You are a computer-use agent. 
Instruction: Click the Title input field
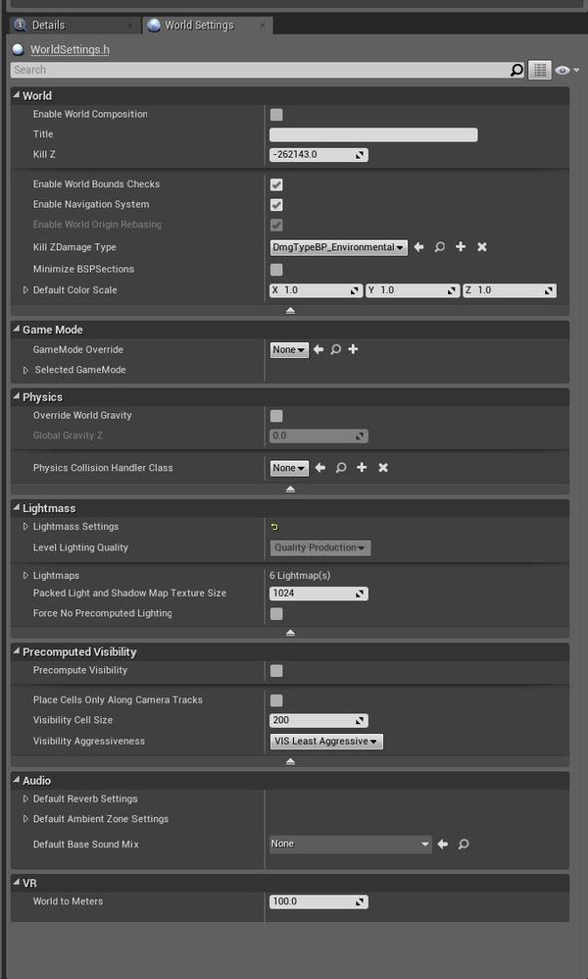pyautogui.click(x=372, y=134)
